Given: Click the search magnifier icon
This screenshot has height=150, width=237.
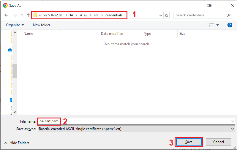Looking at the screenshot, I should pos(229,15).
